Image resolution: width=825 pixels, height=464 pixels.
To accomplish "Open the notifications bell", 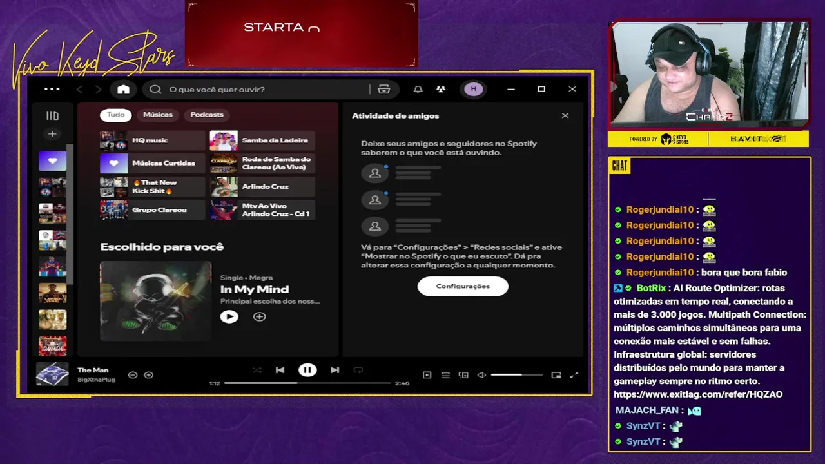I will (x=418, y=89).
